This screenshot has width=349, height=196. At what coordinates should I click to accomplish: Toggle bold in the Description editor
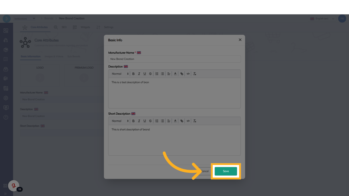pyautogui.click(x=134, y=74)
